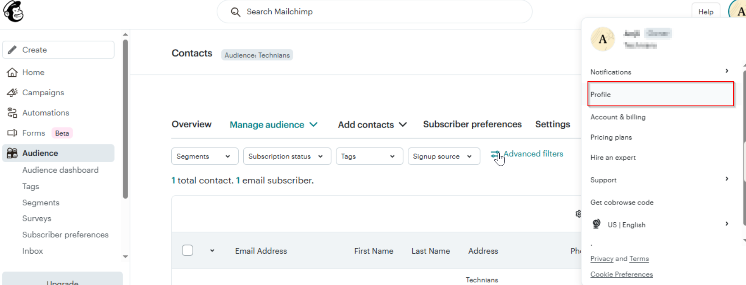Image resolution: width=746 pixels, height=285 pixels.
Task: Click the Forms icon in sidebar
Action: 12,133
